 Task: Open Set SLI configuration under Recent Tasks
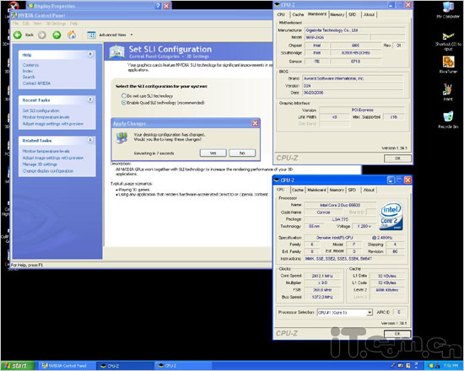[x=40, y=110]
